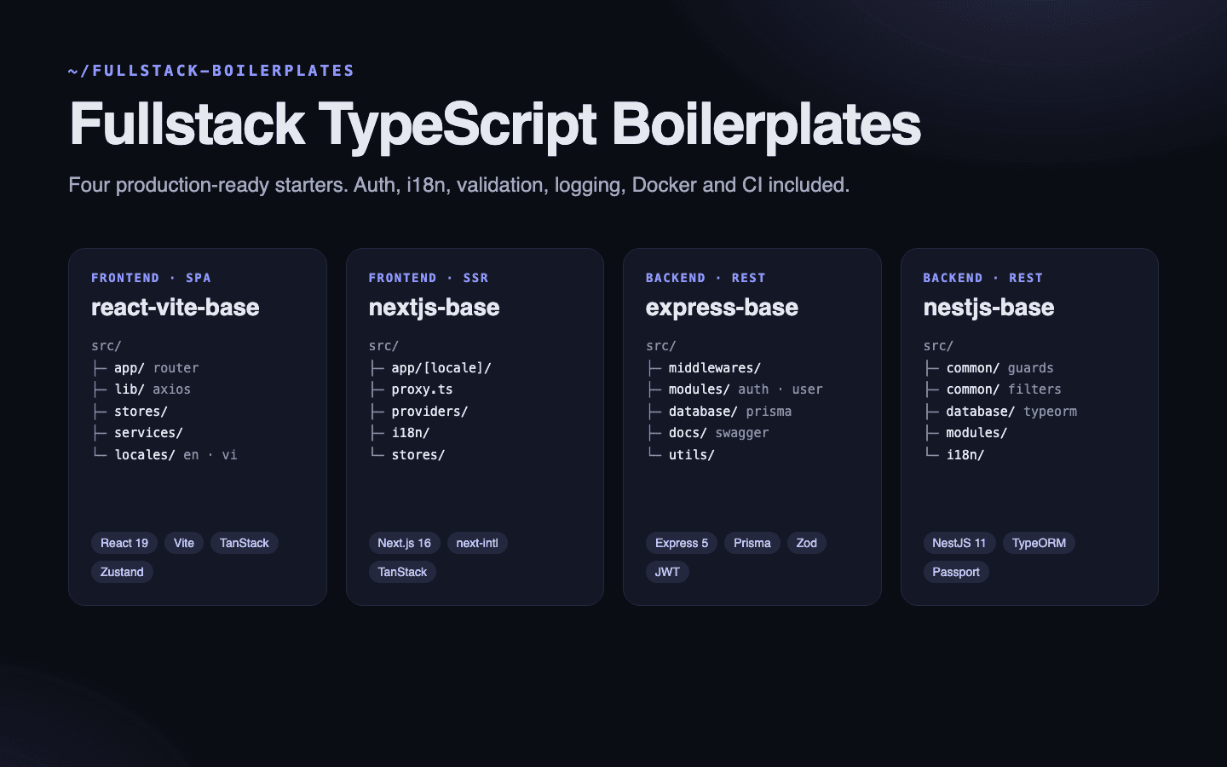1227x767 pixels.
Task: Open the nextjs-base card title
Action: [x=435, y=308]
